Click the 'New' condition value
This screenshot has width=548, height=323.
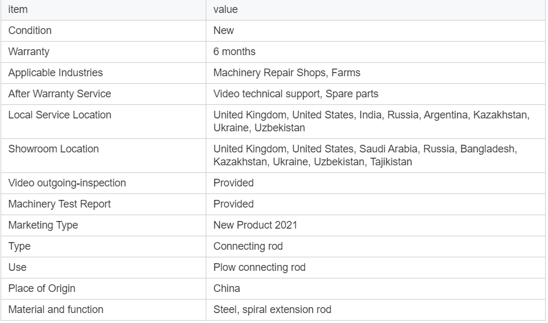point(224,30)
